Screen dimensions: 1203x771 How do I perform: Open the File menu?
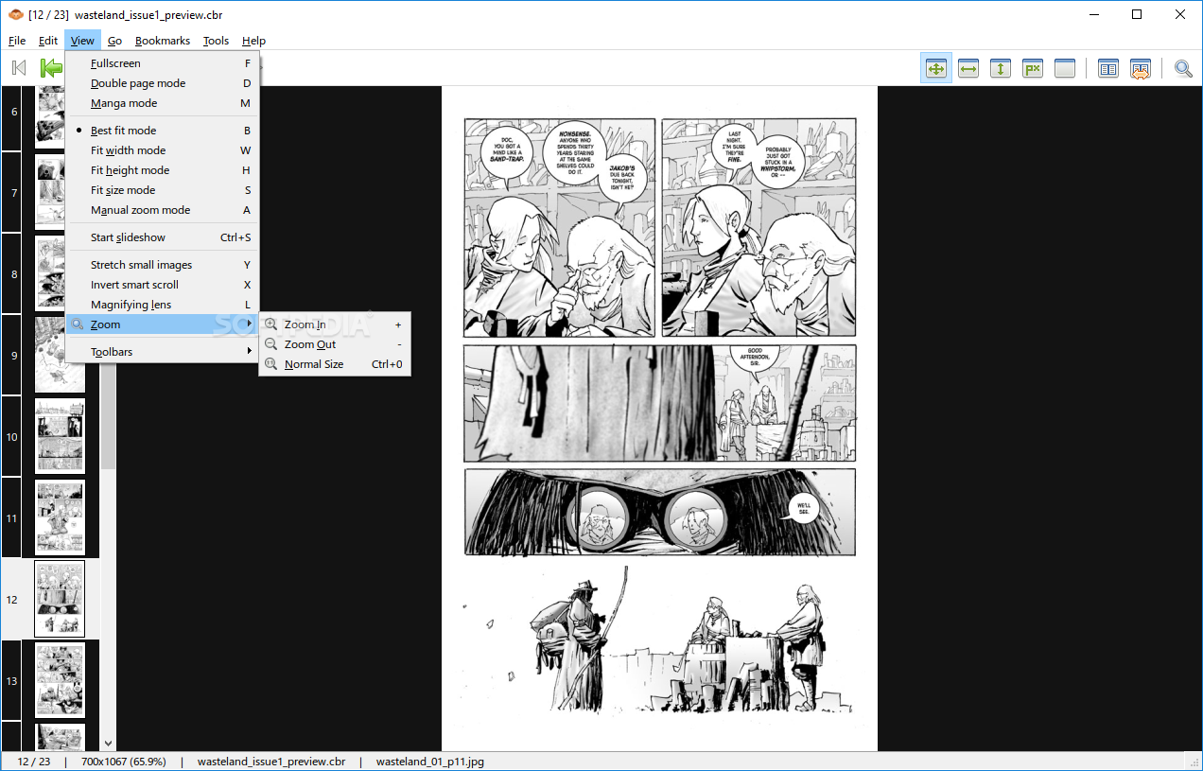17,41
